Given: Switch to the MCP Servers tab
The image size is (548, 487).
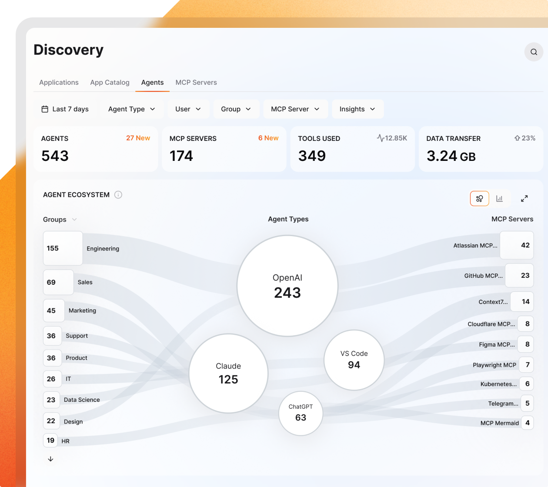Looking at the screenshot, I should click(x=196, y=82).
